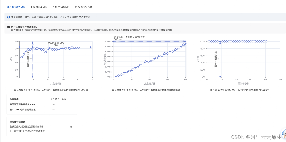Click the 推荐并发请求数 card heading

pyautogui.click(x=17, y=122)
